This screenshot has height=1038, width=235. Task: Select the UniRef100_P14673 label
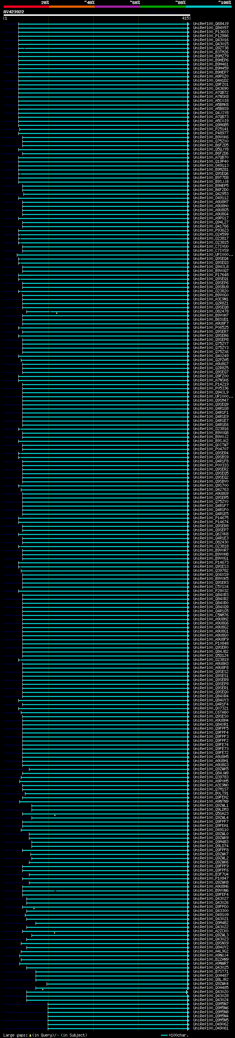210,563
